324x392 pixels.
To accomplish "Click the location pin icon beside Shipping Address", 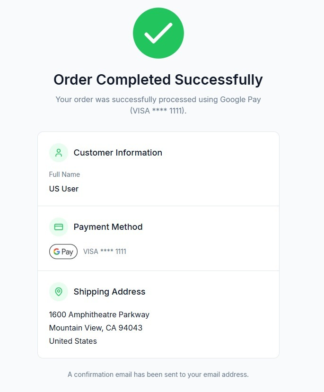I will tap(59, 292).
